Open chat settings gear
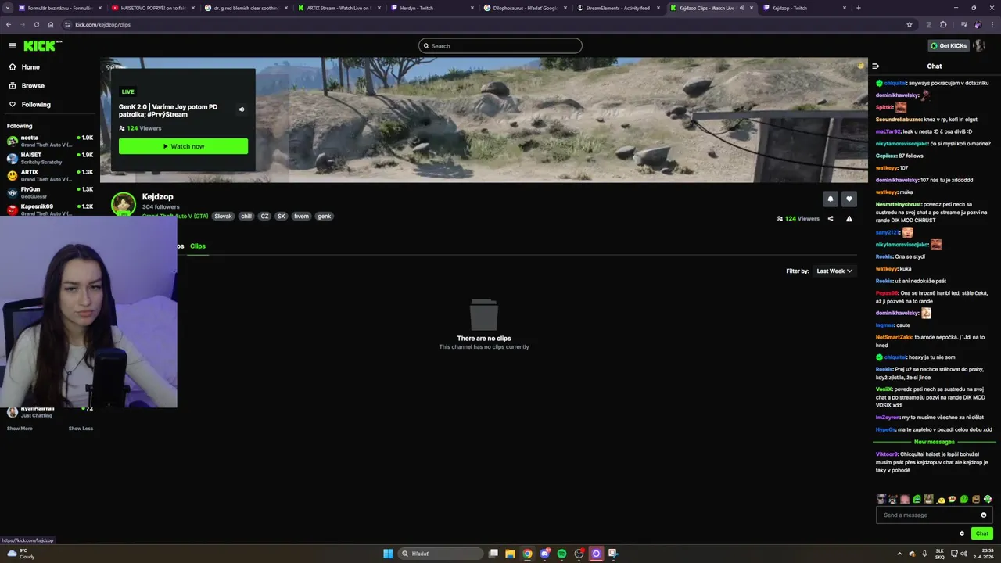Image resolution: width=1001 pixels, height=563 pixels. [x=962, y=534]
